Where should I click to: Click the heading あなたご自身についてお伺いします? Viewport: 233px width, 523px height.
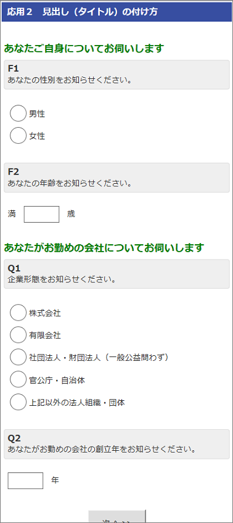tap(84, 49)
